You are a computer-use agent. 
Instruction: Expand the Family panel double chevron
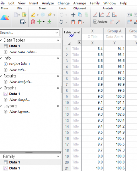pos(58,156)
